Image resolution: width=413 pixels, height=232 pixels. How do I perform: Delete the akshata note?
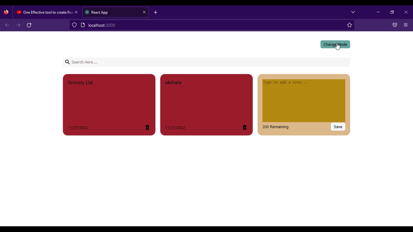[x=245, y=127]
